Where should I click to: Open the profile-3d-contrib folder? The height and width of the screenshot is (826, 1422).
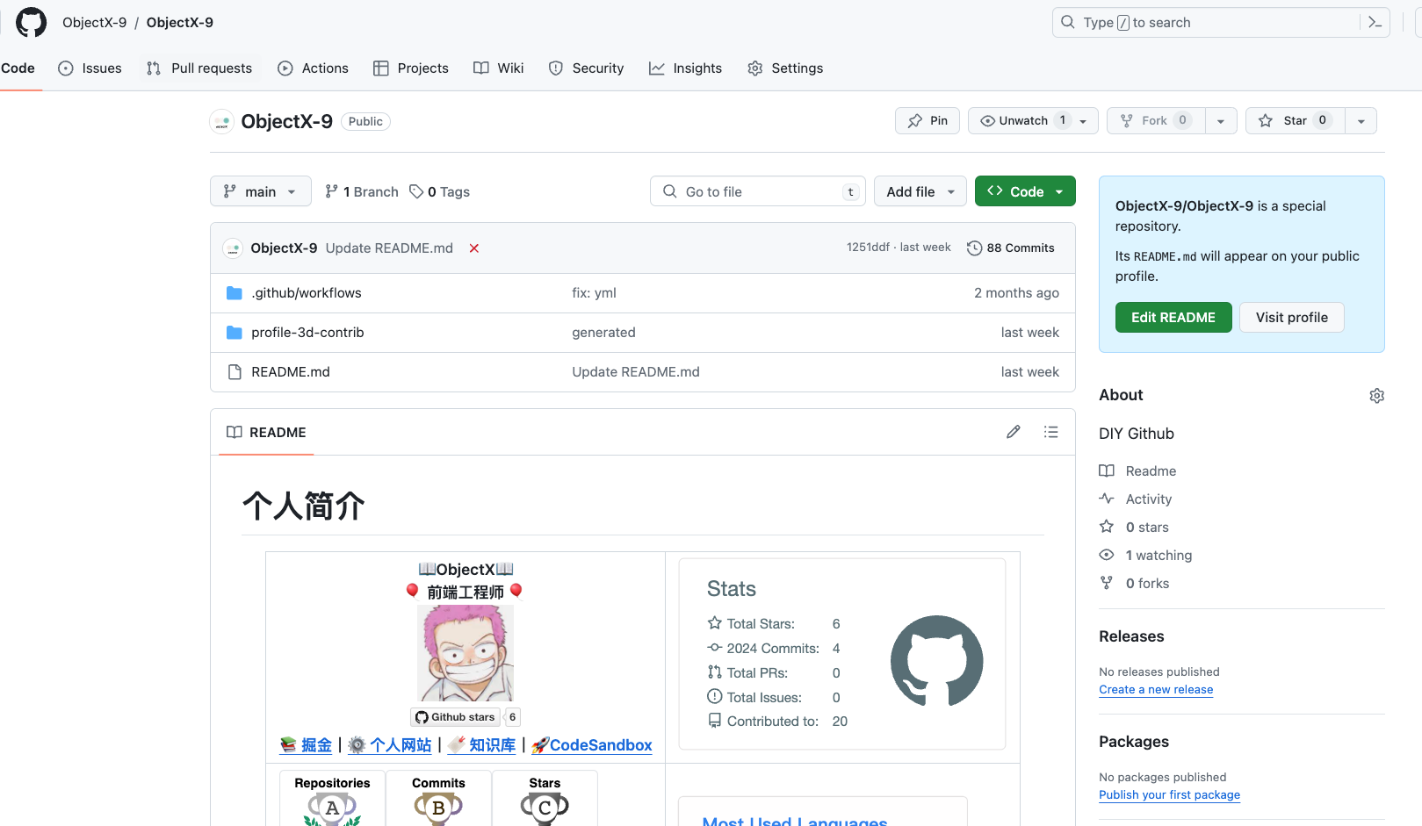click(x=307, y=333)
